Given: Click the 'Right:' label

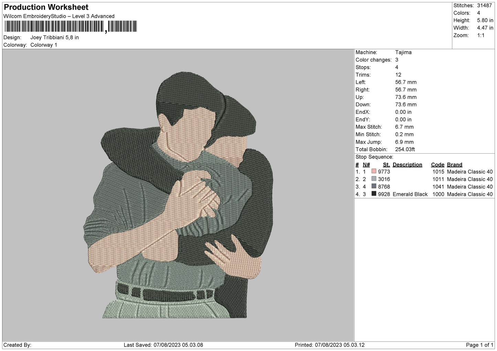Looking at the screenshot, I should [363, 90].
